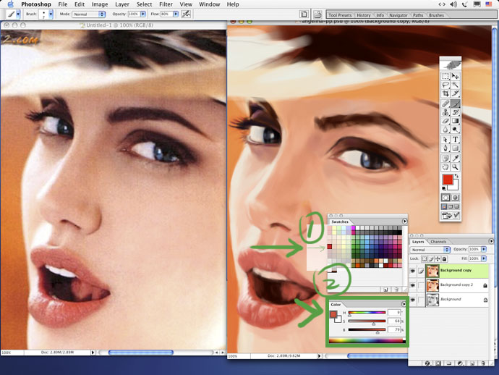Open the Navigator tab in palette well

pyautogui.click(x=398, y=15)
